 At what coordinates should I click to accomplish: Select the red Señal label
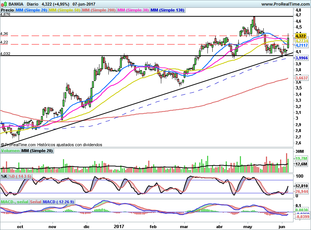point(35,202)
